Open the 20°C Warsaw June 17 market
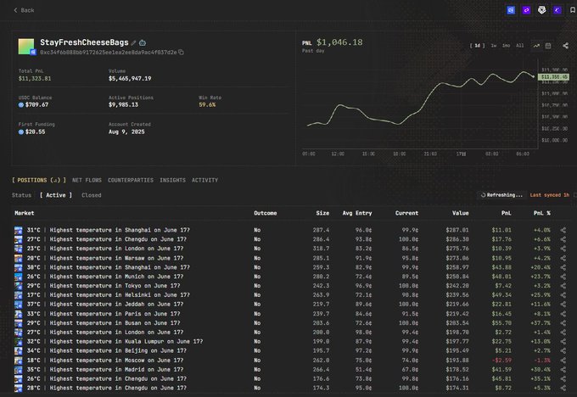577x397 pixels. pos(105,258)
